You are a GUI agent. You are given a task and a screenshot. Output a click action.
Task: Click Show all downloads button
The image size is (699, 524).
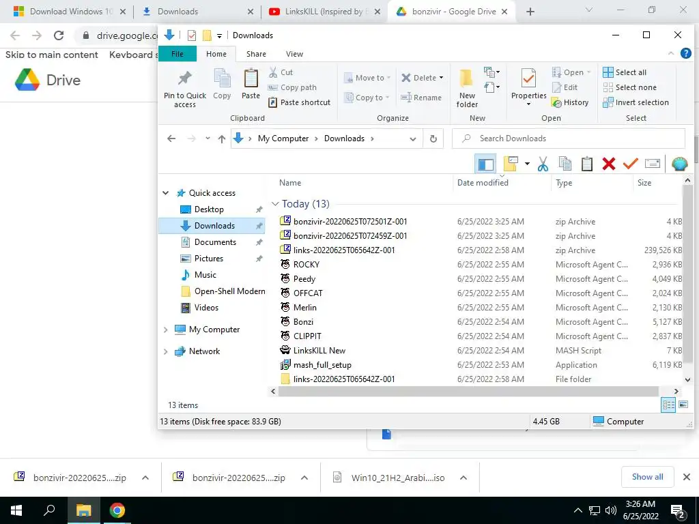pos(647,477)
